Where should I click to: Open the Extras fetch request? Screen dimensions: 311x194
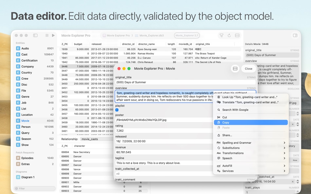[35, 164]
